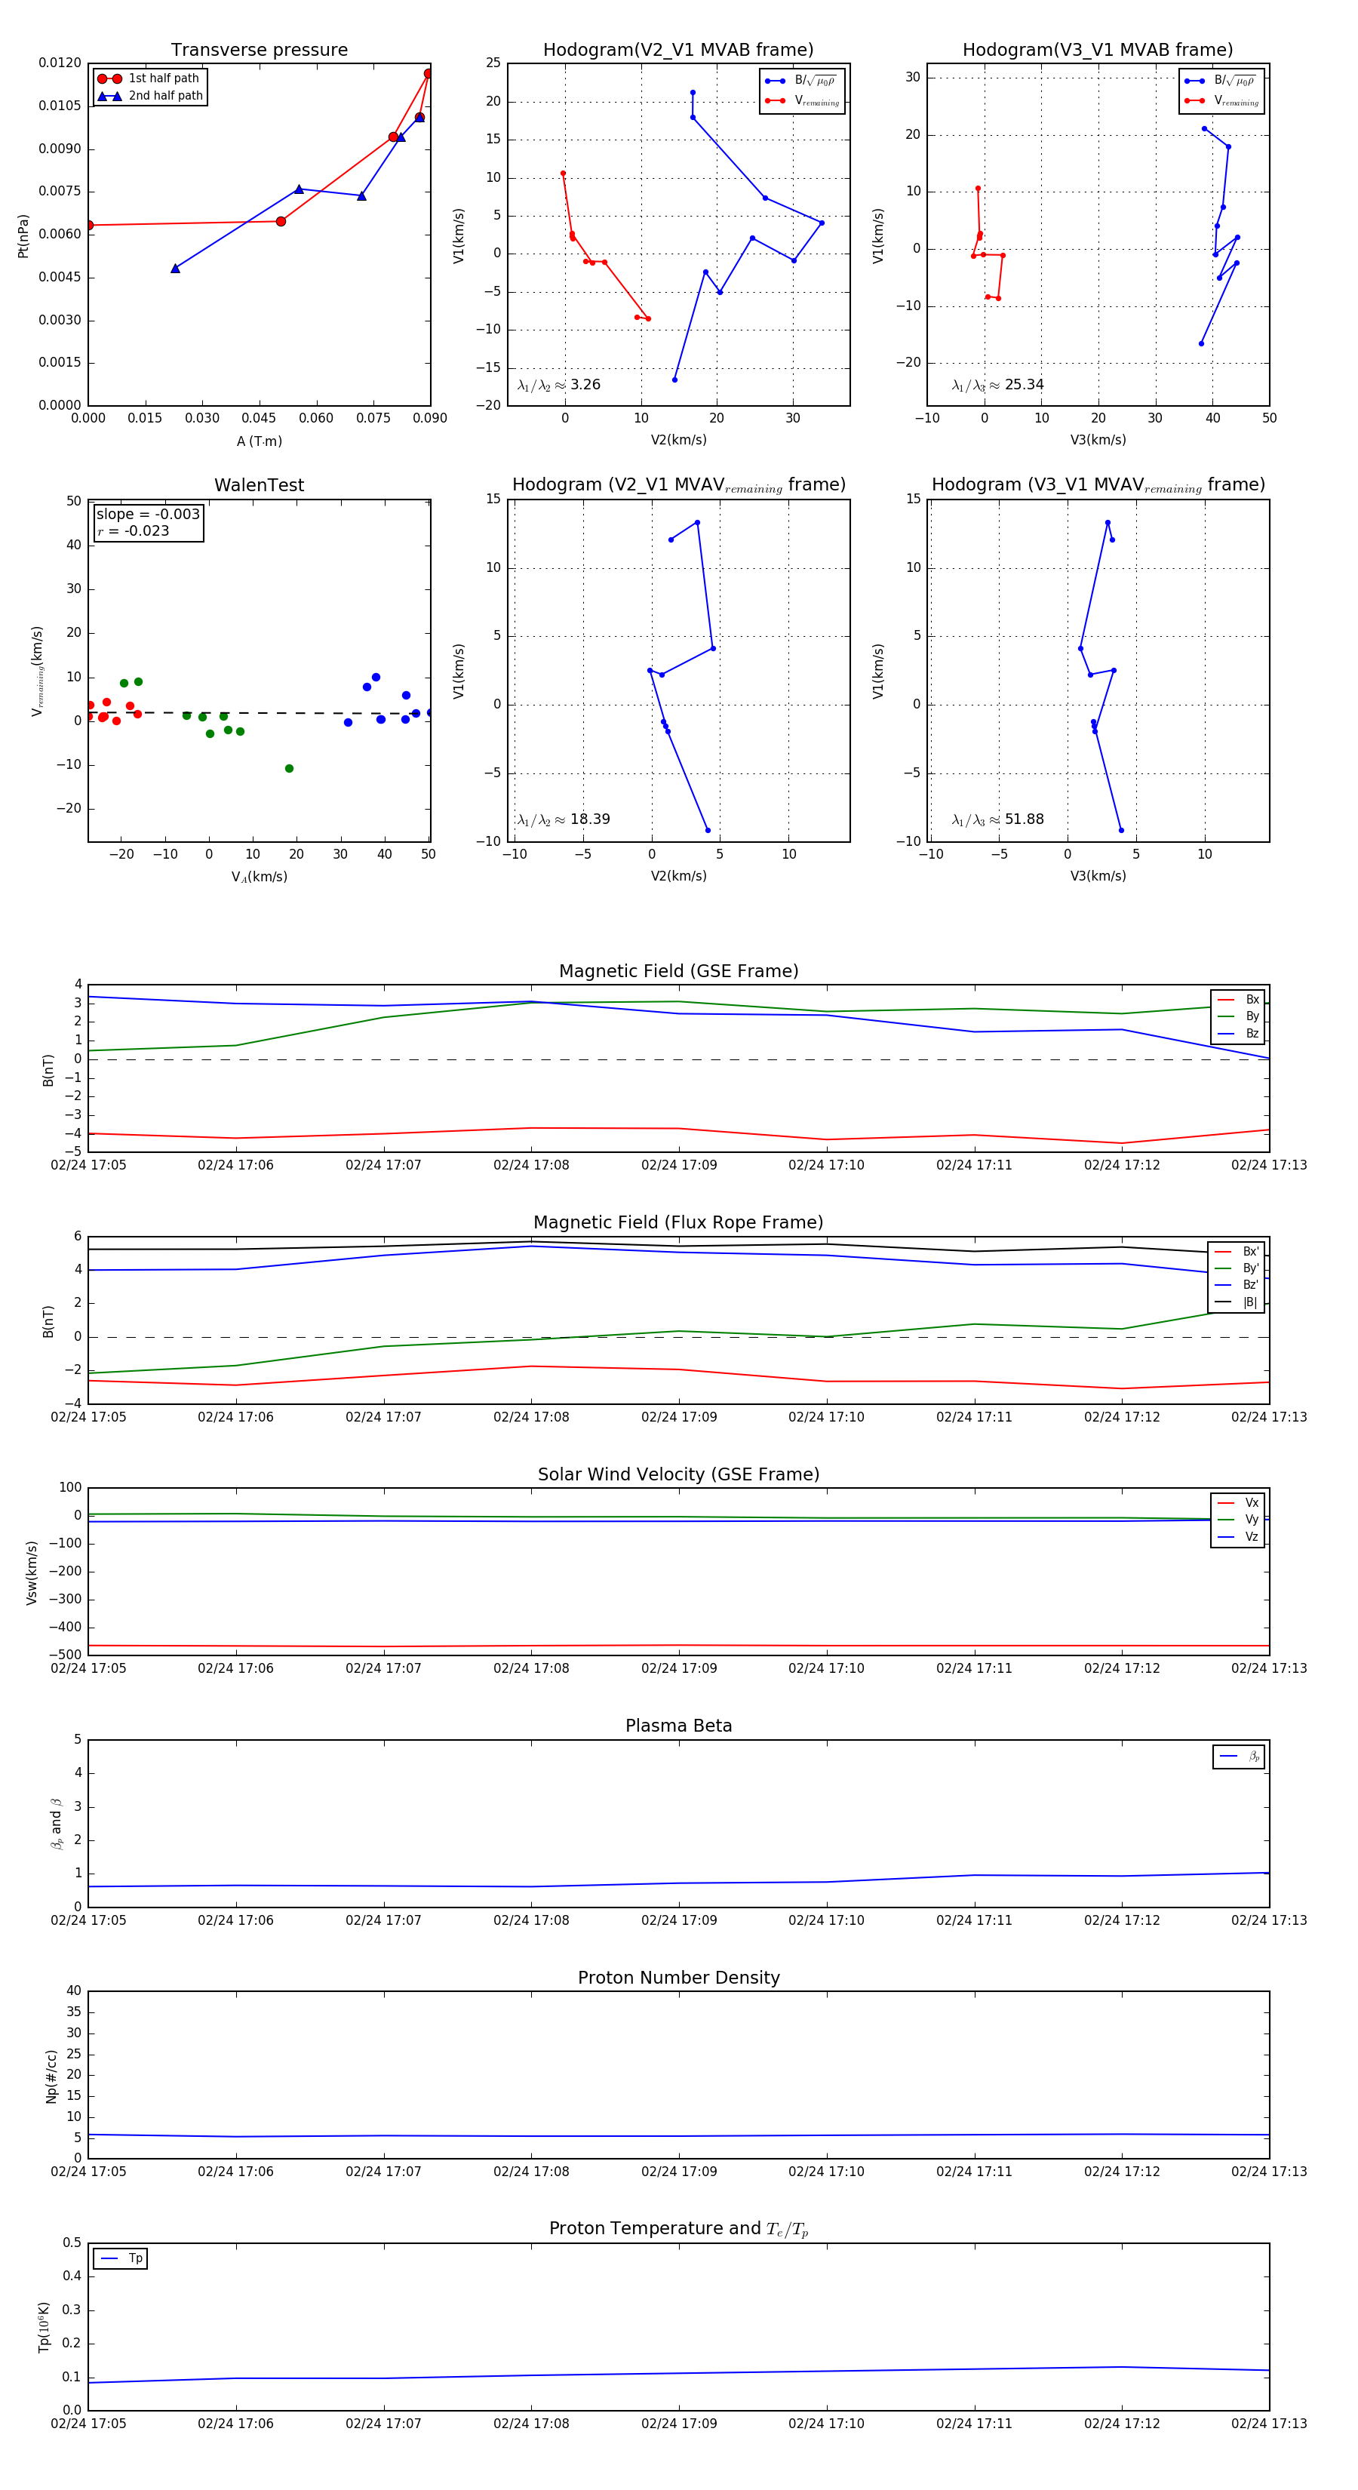The height and width of the screenshot is (2490, 1358).
Task: Click 'Hodogram (V2_V1 MVAVremaining frame)' title
Action: coord(678,485)
